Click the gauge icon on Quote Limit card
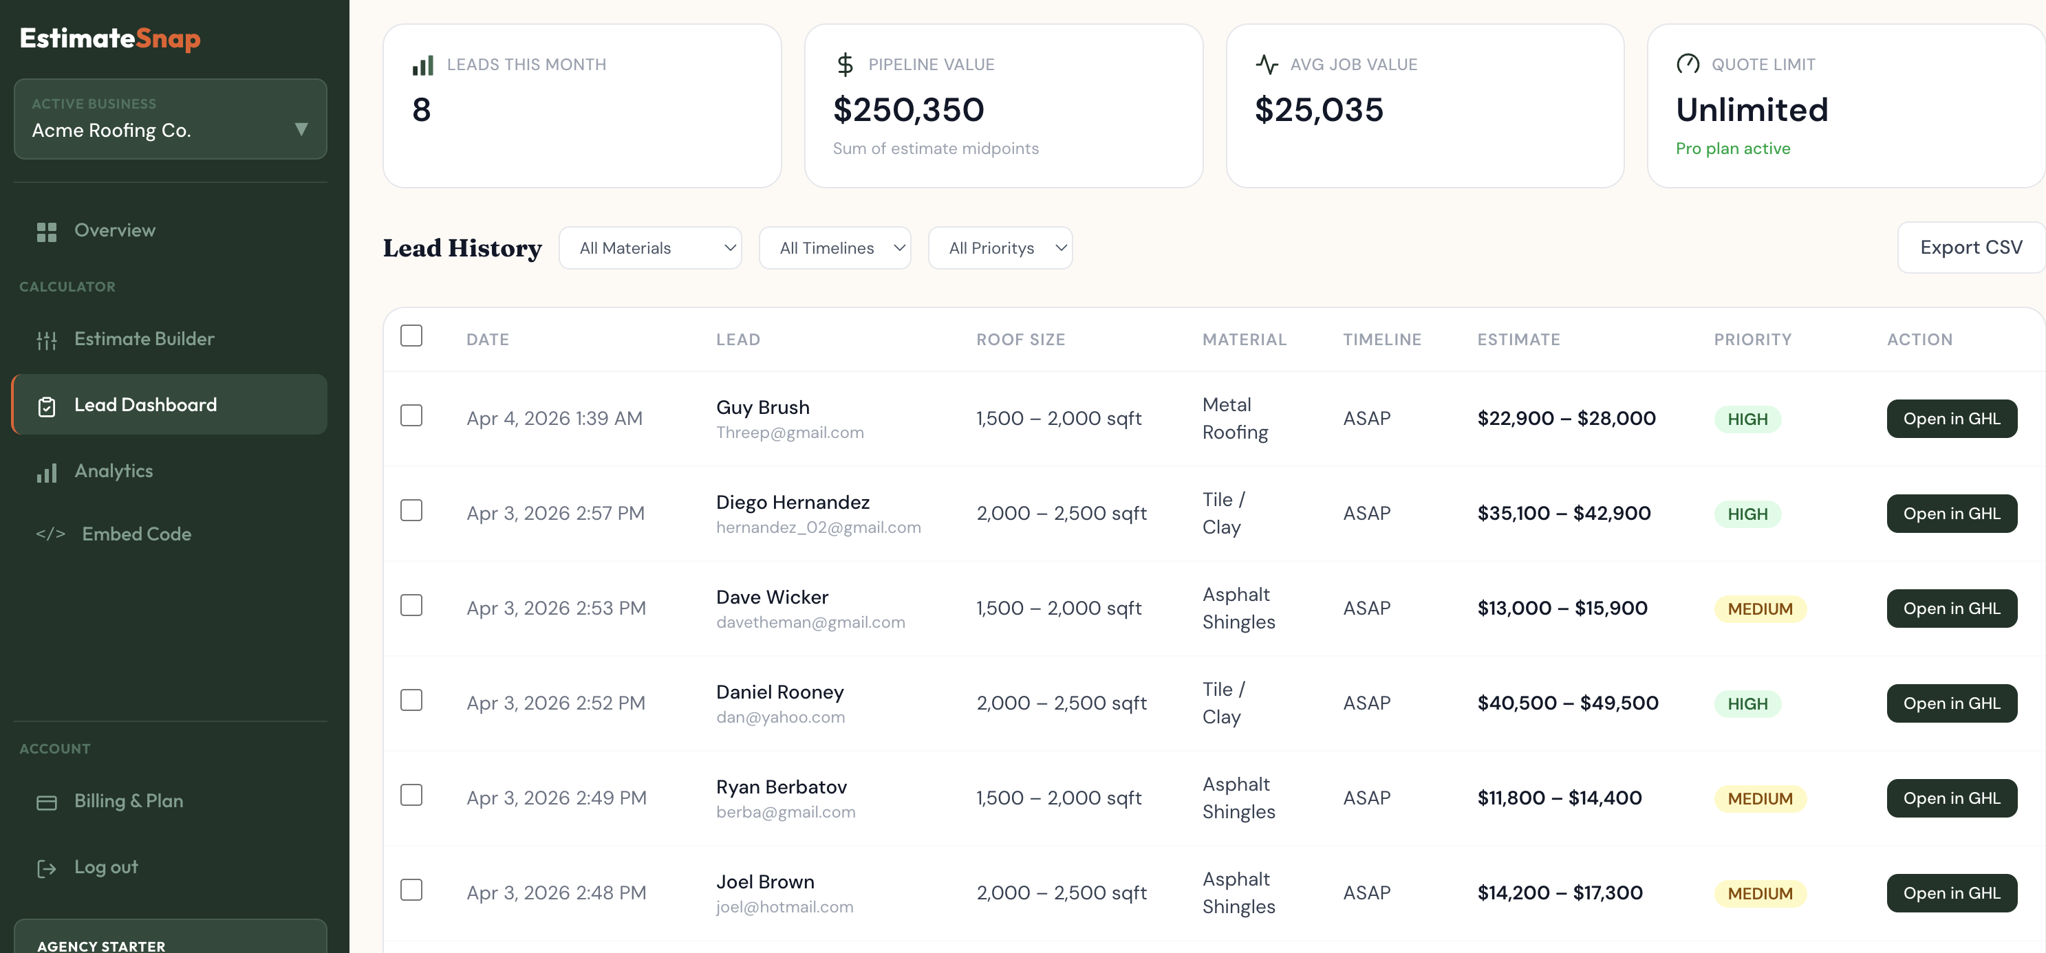The height and width of the screenshot is (953, 2046). pos(1688,64)
